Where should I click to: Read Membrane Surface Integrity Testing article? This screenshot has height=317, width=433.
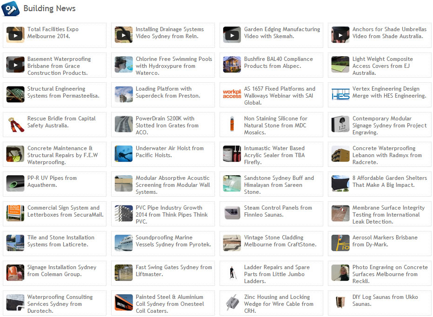[388, 215]
